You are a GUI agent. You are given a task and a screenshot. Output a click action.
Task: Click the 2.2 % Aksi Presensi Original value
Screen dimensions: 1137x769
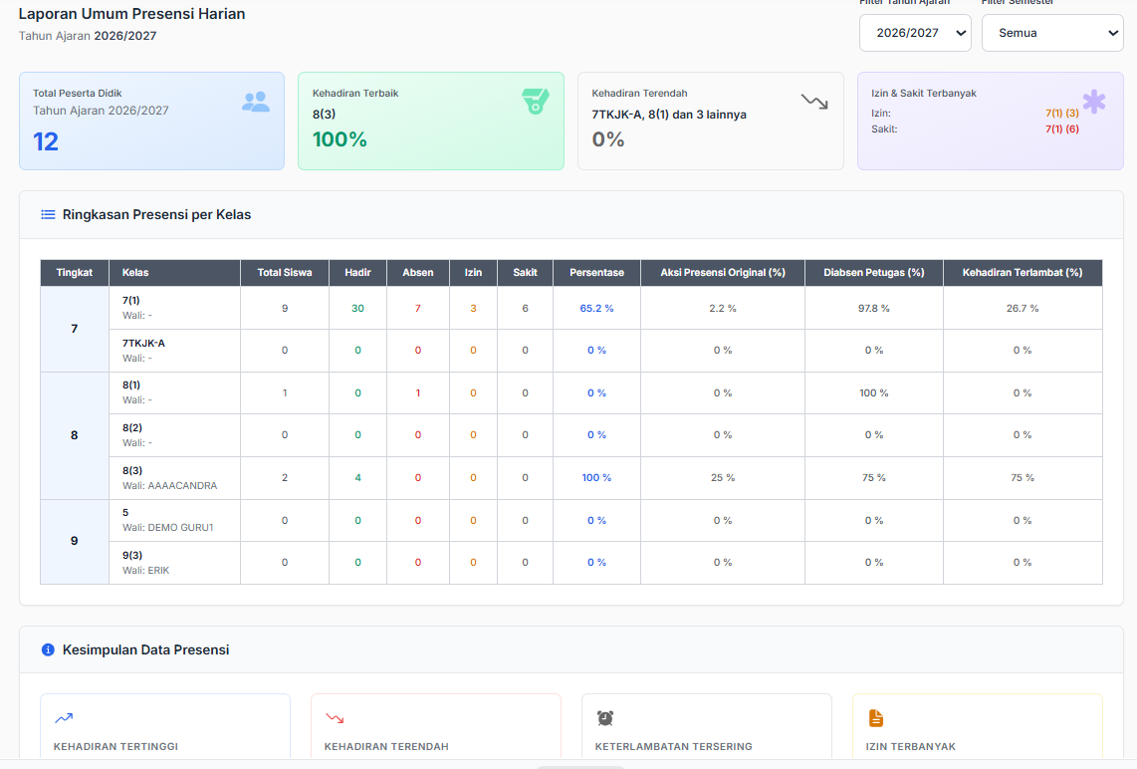coord(723,309)
